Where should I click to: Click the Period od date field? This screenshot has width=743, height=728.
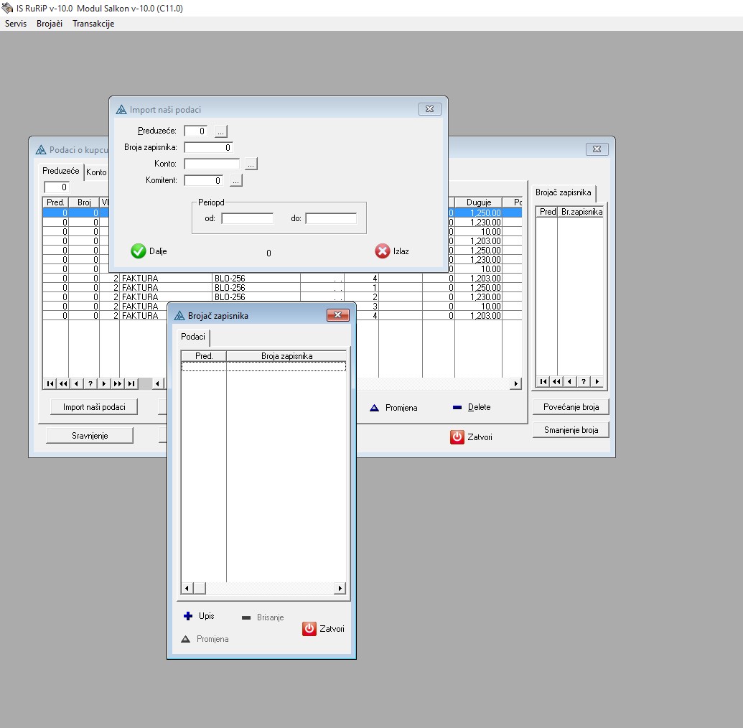click(x=247, y=218)
